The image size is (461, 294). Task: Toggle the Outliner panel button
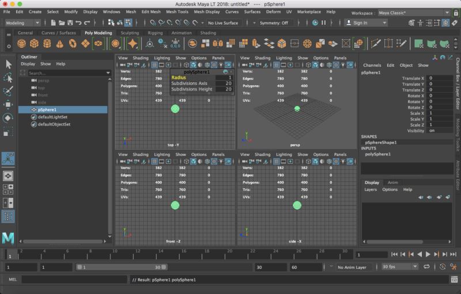coord(8,216)
